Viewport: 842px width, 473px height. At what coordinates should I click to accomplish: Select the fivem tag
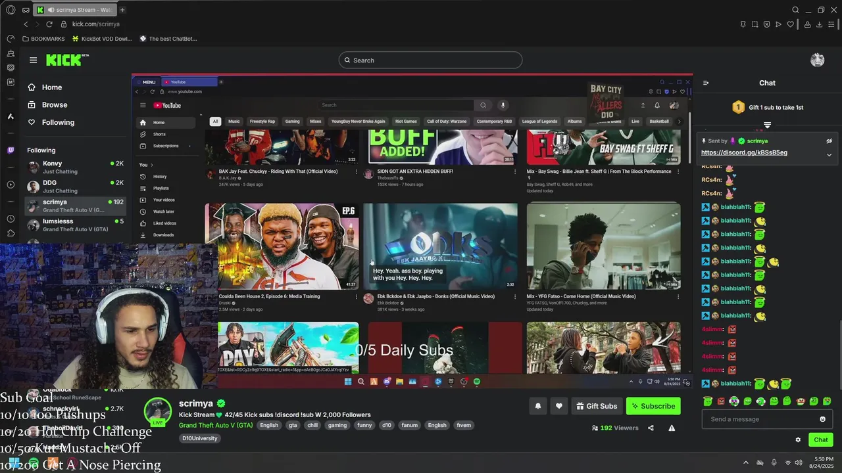tap(464, 425)
